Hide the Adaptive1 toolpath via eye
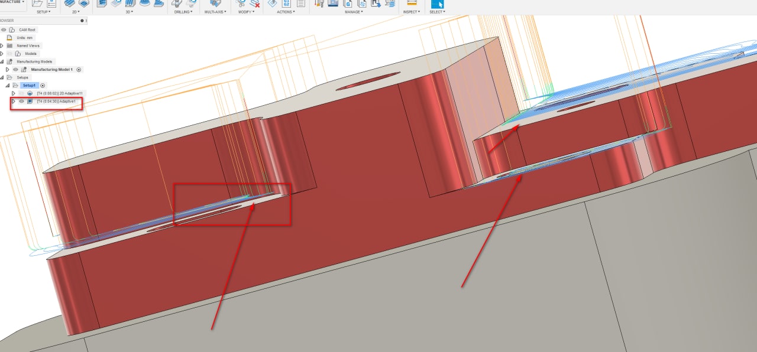 (x=21, y=102)
